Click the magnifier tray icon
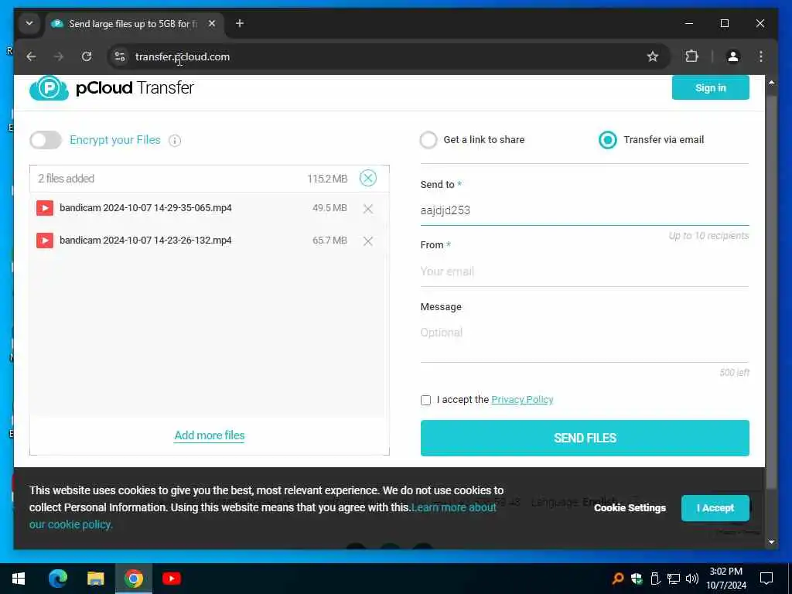The image size is (792, 594). pos(617,579)
